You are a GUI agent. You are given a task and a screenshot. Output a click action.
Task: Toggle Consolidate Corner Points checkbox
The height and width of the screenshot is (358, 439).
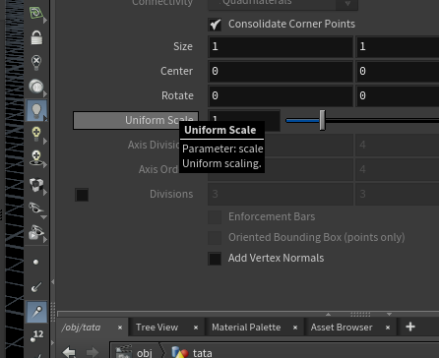coord(215,25)
